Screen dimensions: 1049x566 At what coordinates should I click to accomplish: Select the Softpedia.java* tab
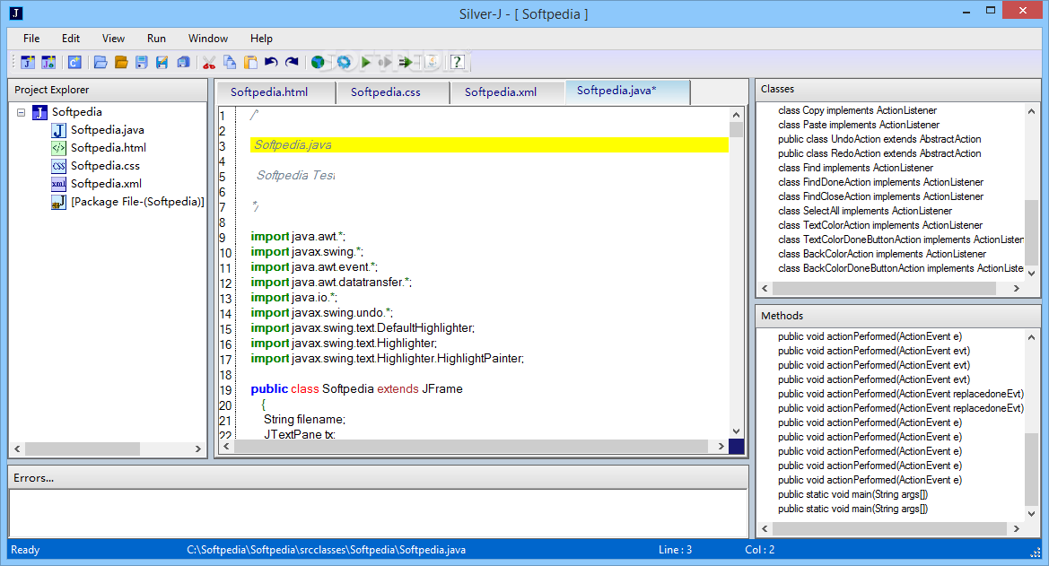tap(627, 91)
